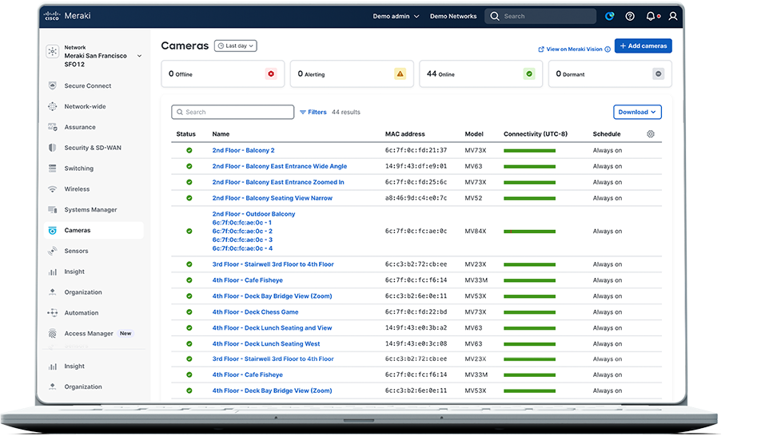
Task: Click the camera list Search field
Action: pyautogui.click(x=233, y=113)
